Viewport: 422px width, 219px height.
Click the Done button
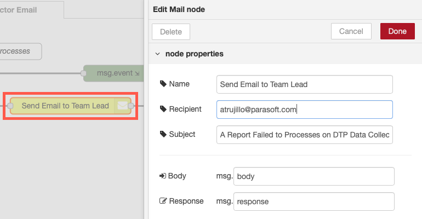(x=397, y=31)
